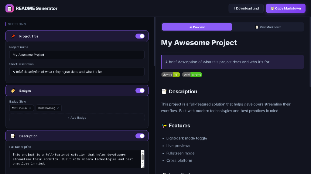Viewport: 311px width, 174px height.
Task: Click the sparkles icon beside Features heading
Action: [x=164, y=126]
